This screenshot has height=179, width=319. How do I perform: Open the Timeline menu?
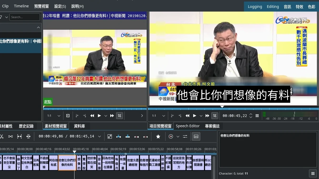pos(21,6)
